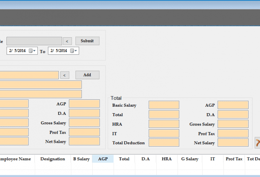Click the HRA field in Total group
260x177 pixels.
pyautogui.click(x=164, y=124)
